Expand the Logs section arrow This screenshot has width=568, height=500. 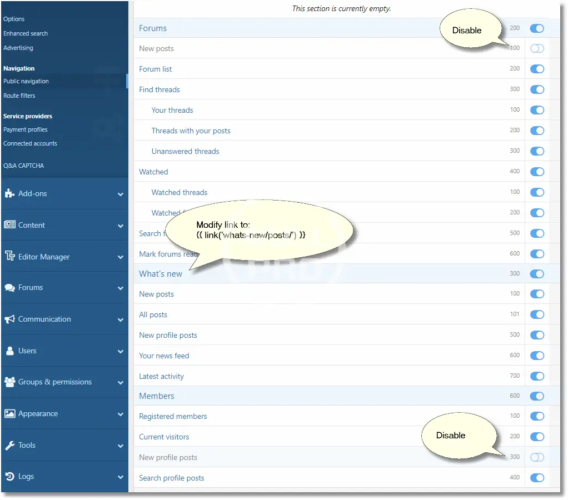click(x=121, y=477)
